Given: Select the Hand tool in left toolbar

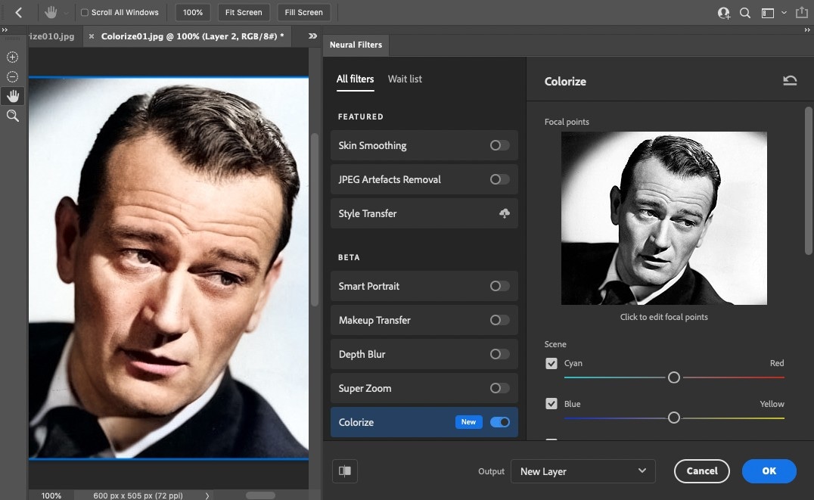Looking at the screenshot, I should click(12, 96).
